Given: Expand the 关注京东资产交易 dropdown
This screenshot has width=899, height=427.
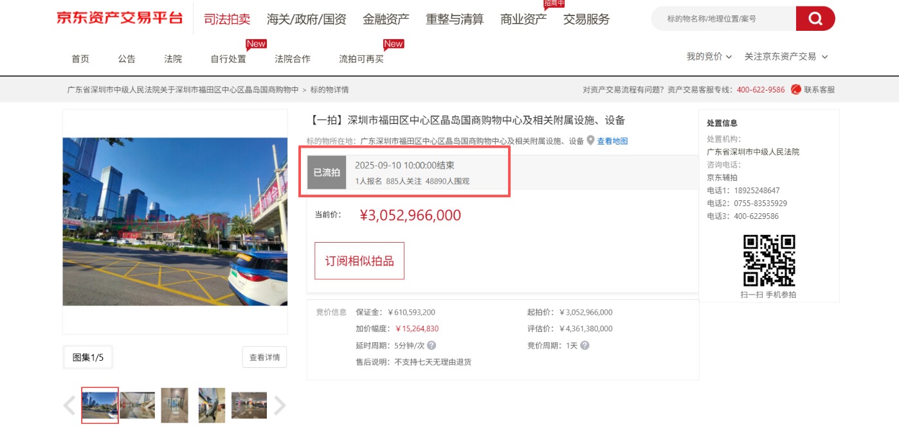Looking at the screenshot, I should click(x=786, y=57).
